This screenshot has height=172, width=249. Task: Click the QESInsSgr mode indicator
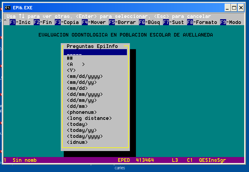pyautogui.click(x=213, y=160)
